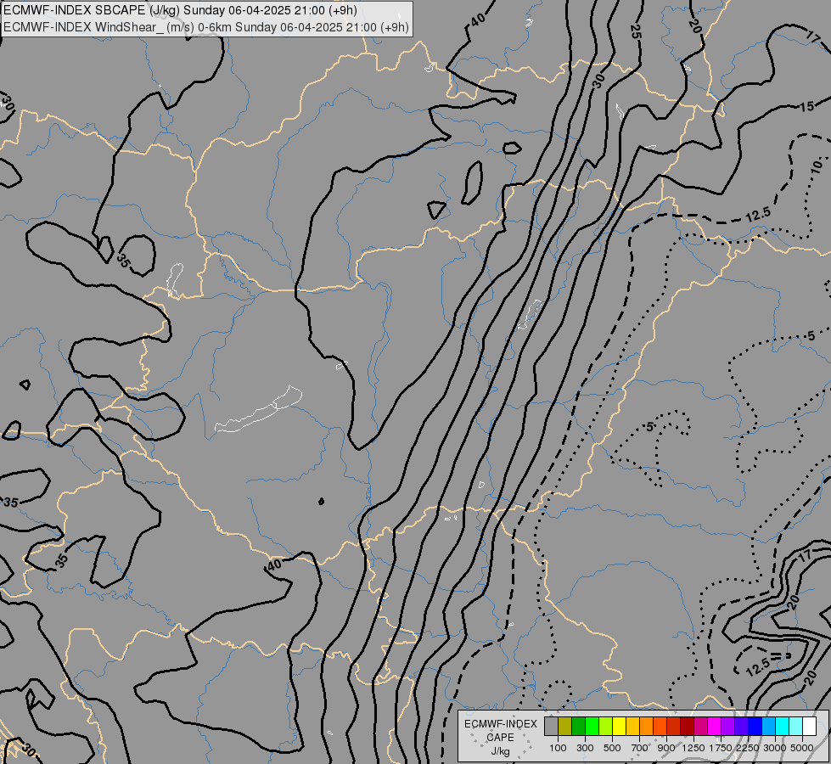Screen dimensions: 831x764
Task: Select the dark green legend swatch
Action: 579,726
